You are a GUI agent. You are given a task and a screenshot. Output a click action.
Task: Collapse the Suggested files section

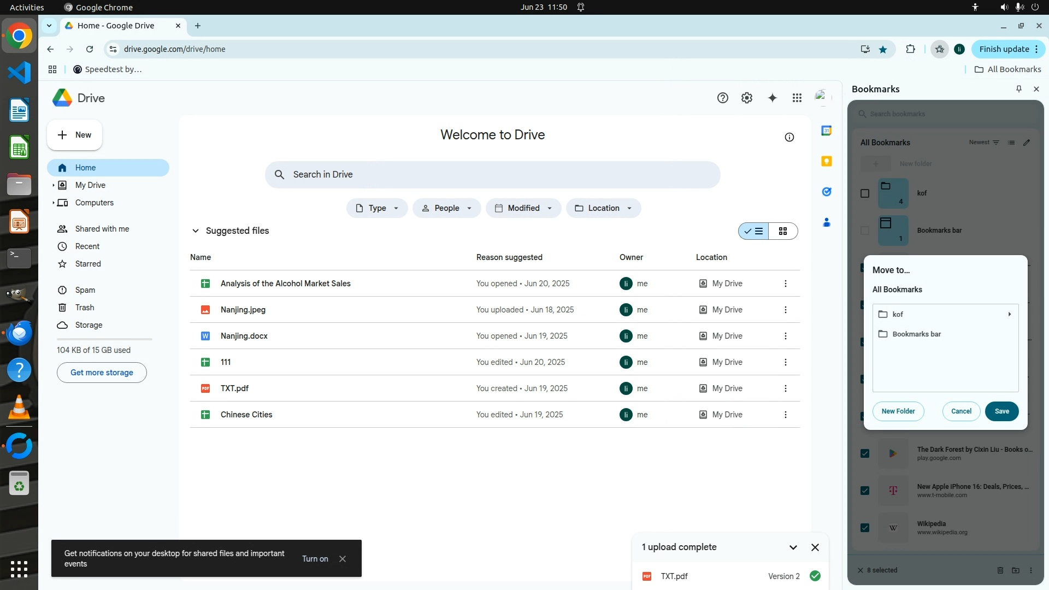[x=195, y=231]
